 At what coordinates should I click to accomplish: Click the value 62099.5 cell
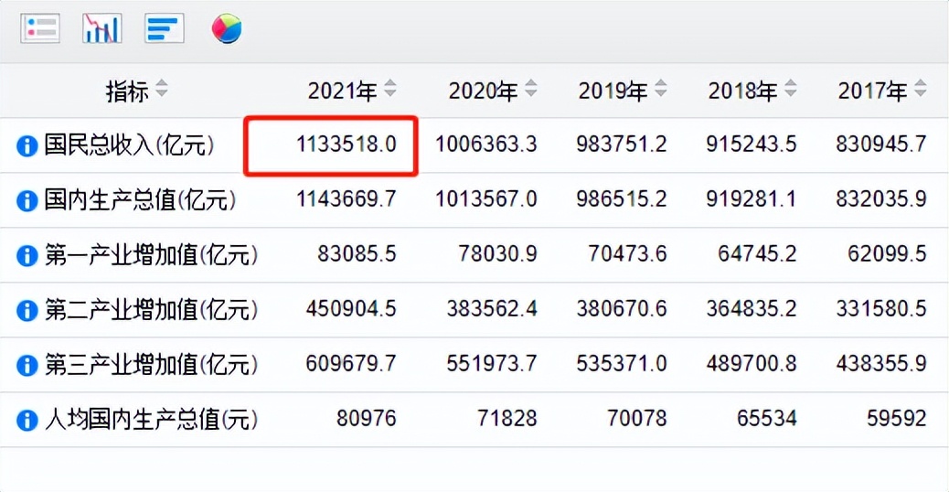(x=887, y=254)
